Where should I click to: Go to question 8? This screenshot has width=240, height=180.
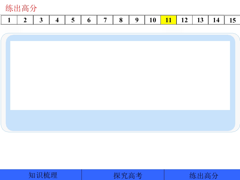pos(121,20)
